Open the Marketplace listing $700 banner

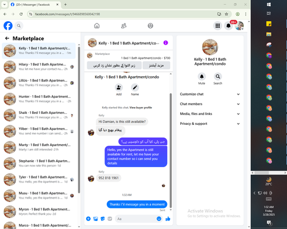tap(129, 56)
